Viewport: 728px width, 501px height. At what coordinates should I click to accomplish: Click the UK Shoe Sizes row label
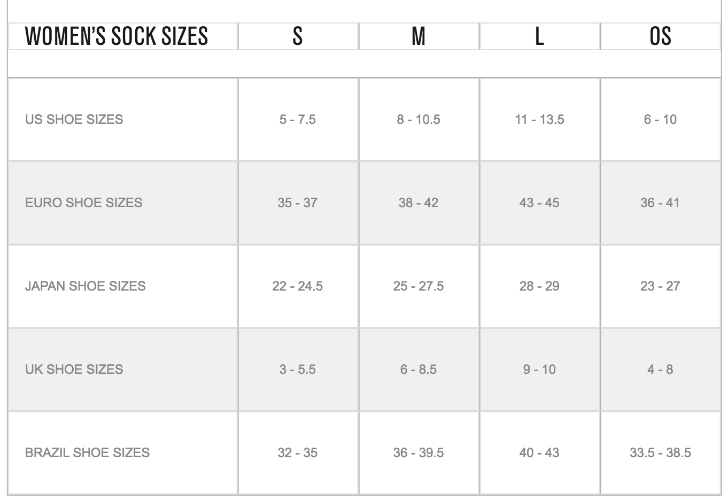point(74,369)
